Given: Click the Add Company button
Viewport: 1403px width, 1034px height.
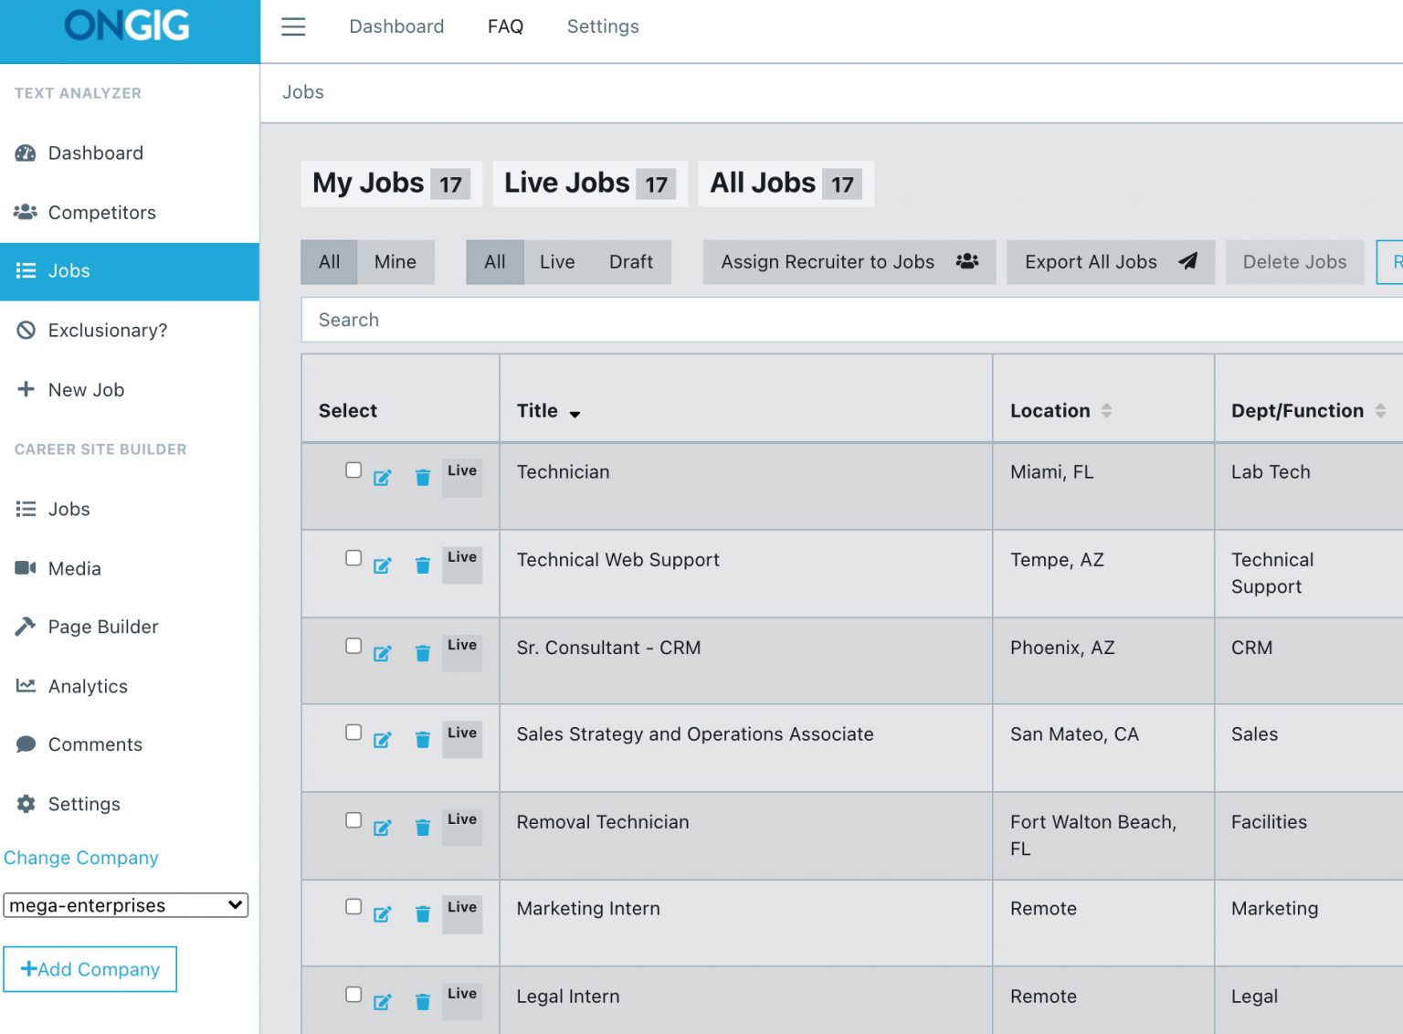Looking at the screenshot, I should [90, 969].
